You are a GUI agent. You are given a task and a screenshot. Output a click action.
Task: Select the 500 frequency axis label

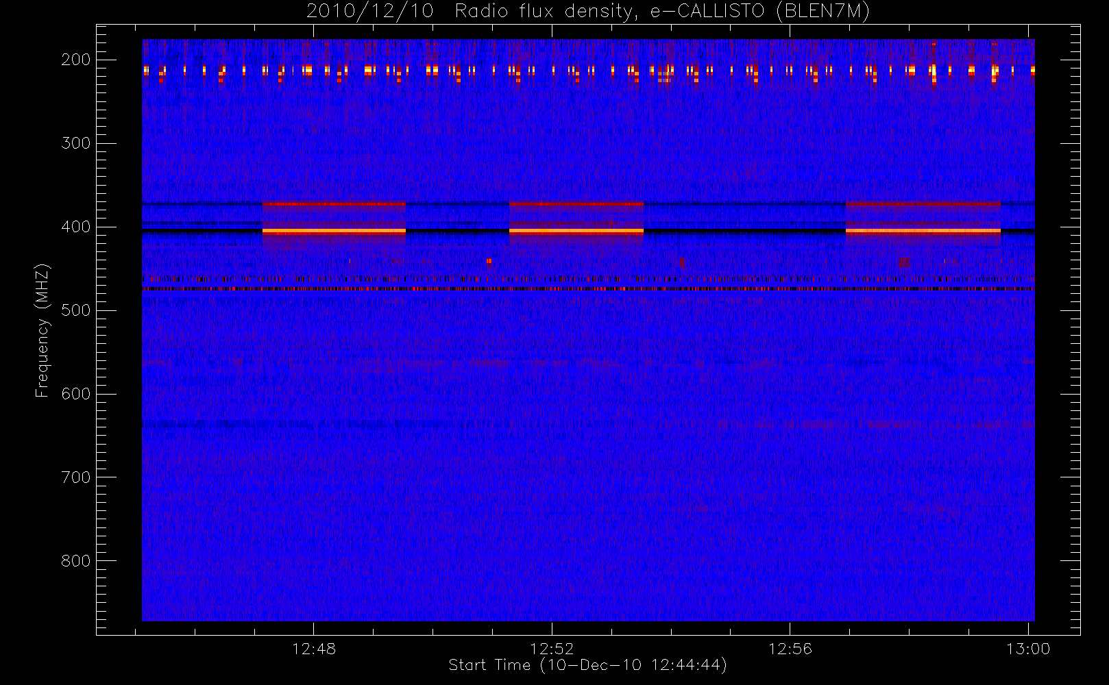click(76, 310)
